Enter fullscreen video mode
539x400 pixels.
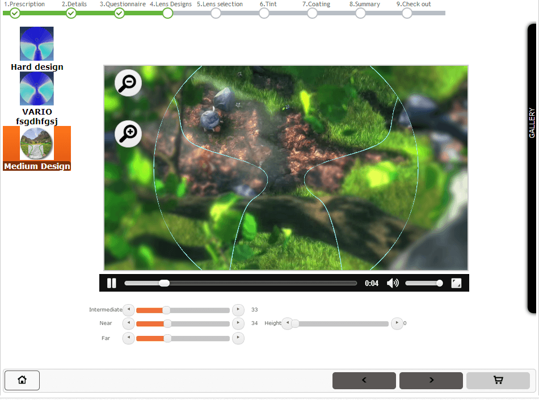(456, 283)
